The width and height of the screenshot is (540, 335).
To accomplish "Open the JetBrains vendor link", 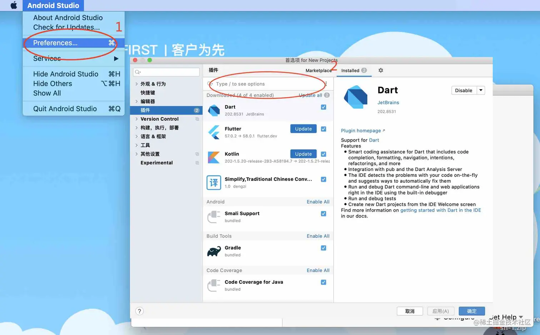I will (388, 102).
